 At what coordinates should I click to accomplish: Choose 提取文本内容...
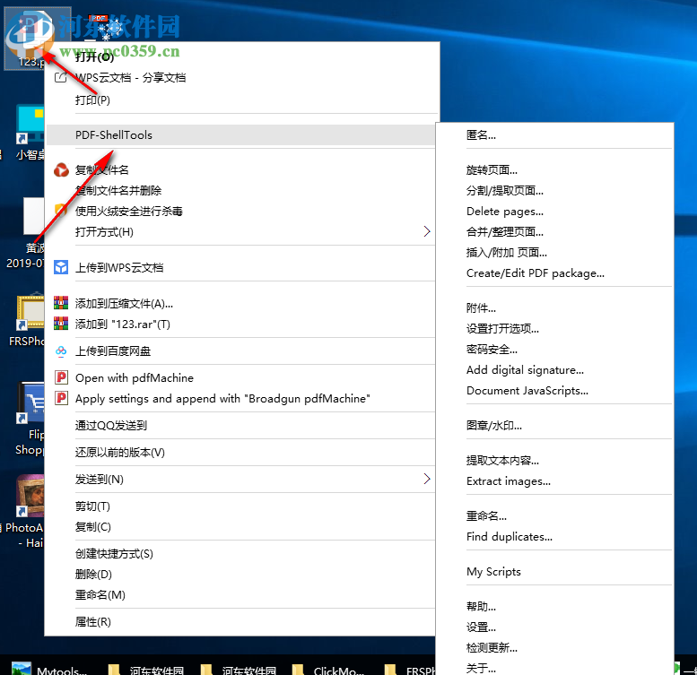pyautogui.click(x=502, y=461)
